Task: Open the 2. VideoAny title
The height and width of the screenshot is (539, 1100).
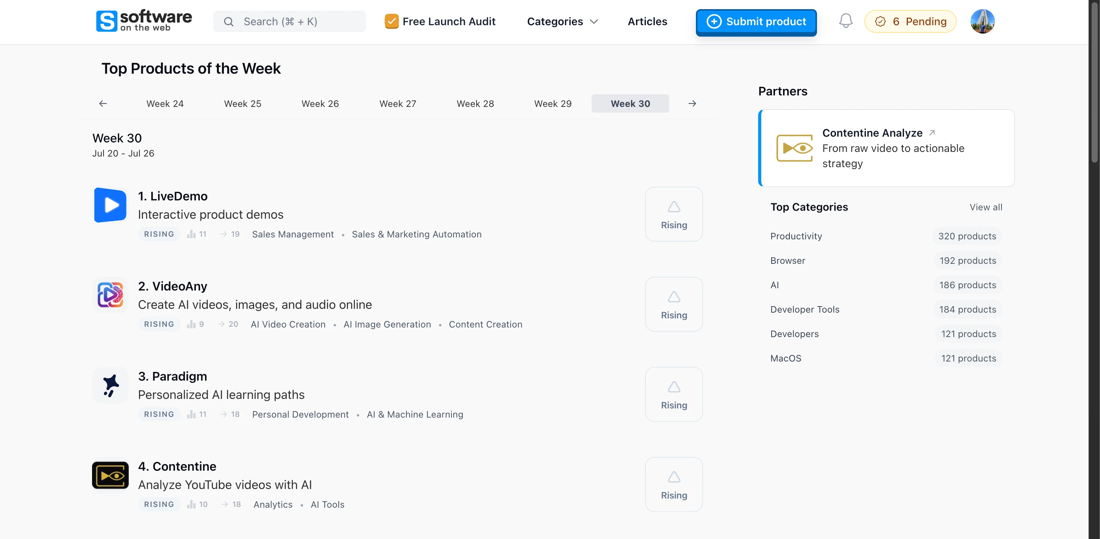Action: click(x=173, y=286)
